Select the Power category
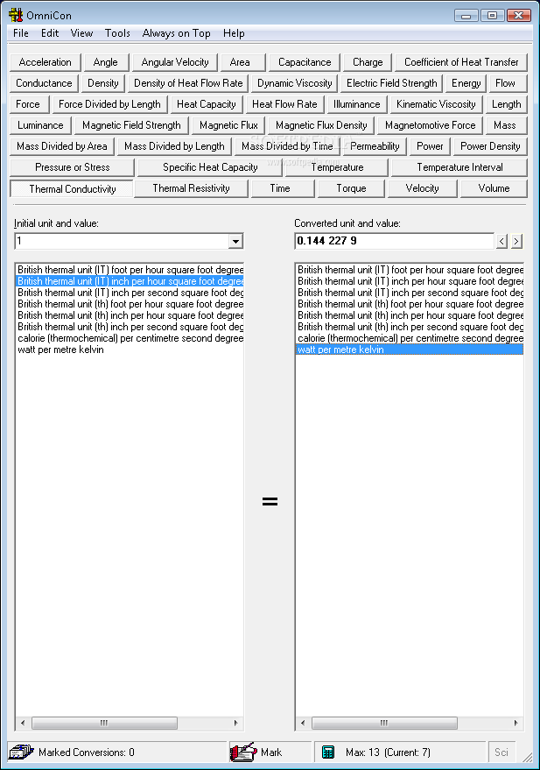 click(x=430, y=147)
